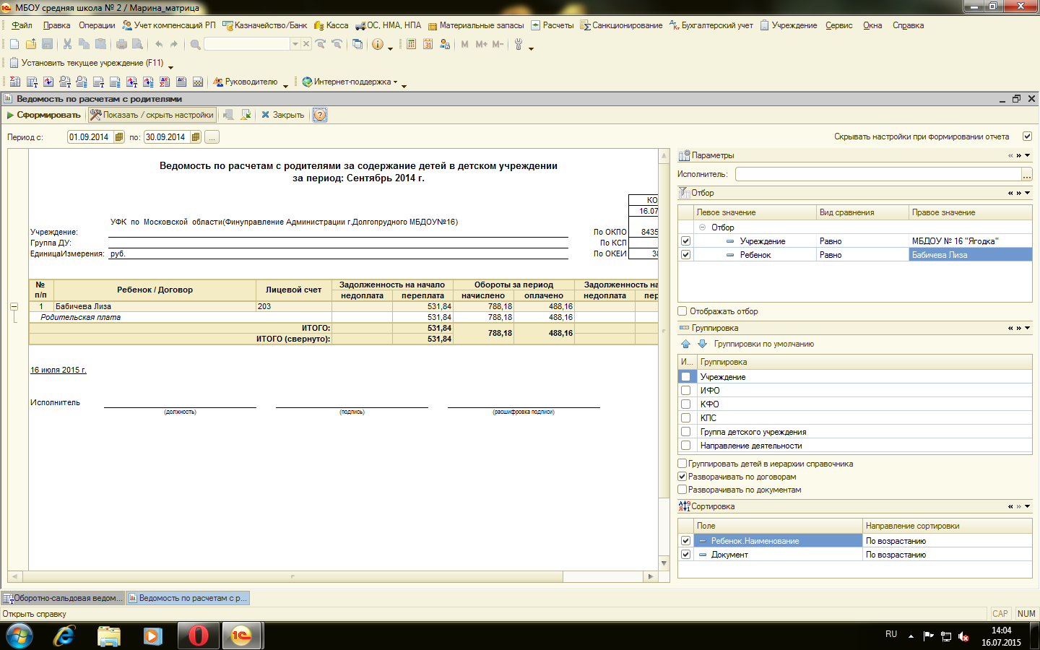The height and width of the screenshot is (650, 1040).
Task: Open the start date calendar picker icon
Action: click(x=119, y=137)
